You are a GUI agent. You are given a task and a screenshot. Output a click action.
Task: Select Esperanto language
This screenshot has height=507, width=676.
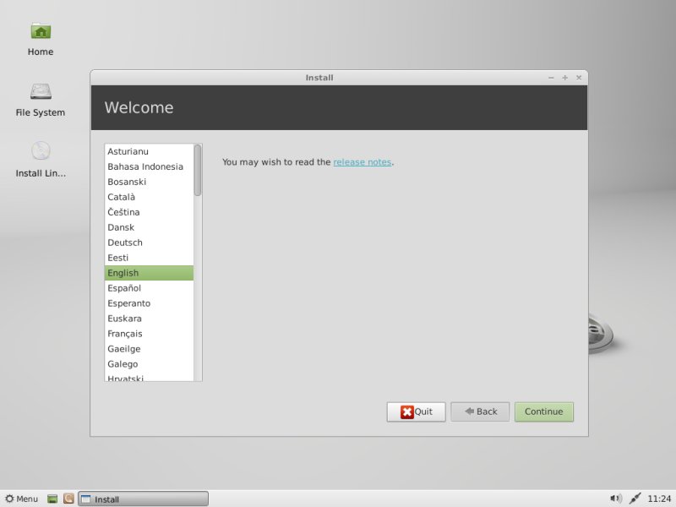pyautogui.click(x=149, y=303)
